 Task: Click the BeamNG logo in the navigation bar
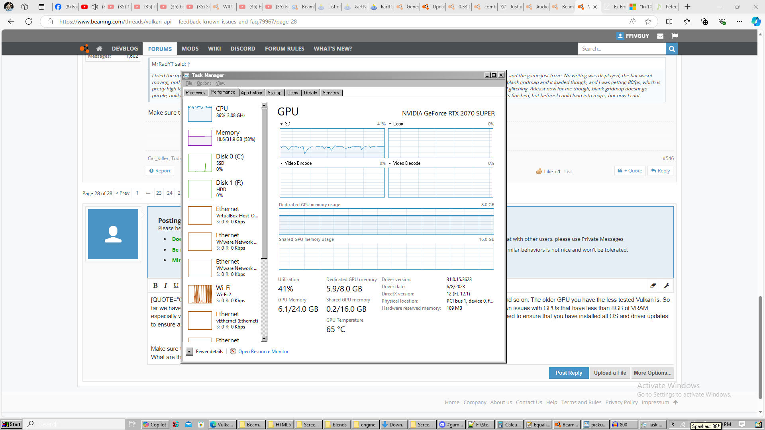84,49
